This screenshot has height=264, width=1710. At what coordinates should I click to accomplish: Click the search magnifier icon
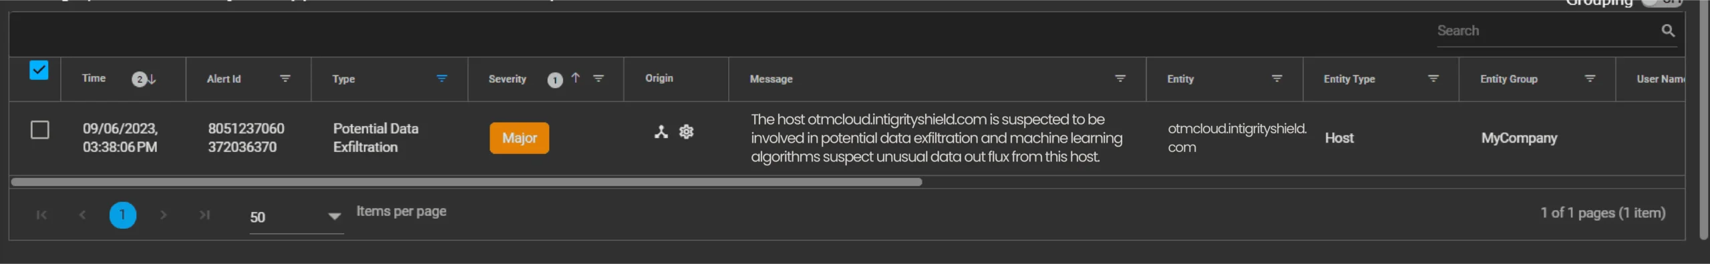coord(1667,31)
